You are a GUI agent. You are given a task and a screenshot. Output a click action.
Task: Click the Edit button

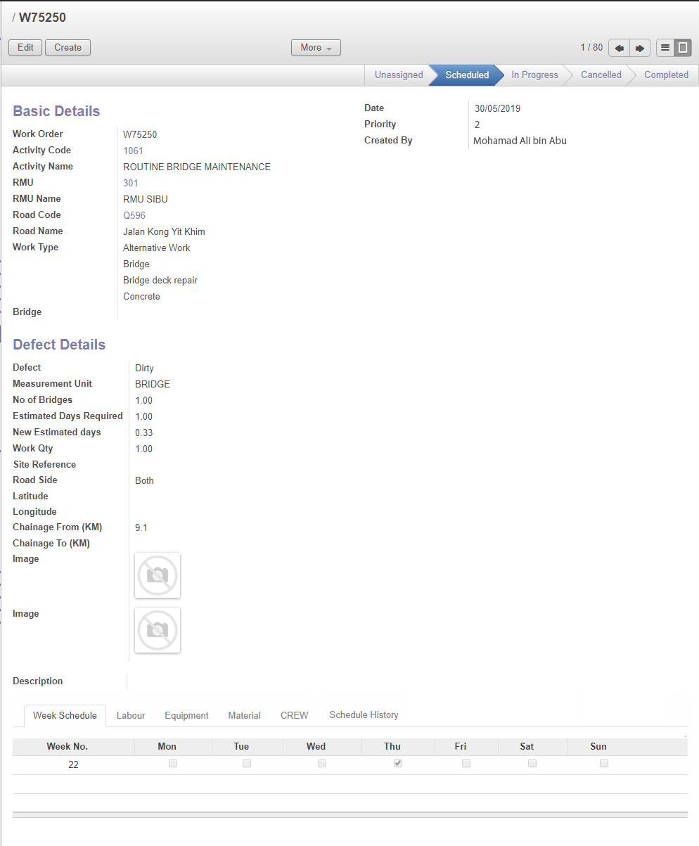tap(25, 48)
